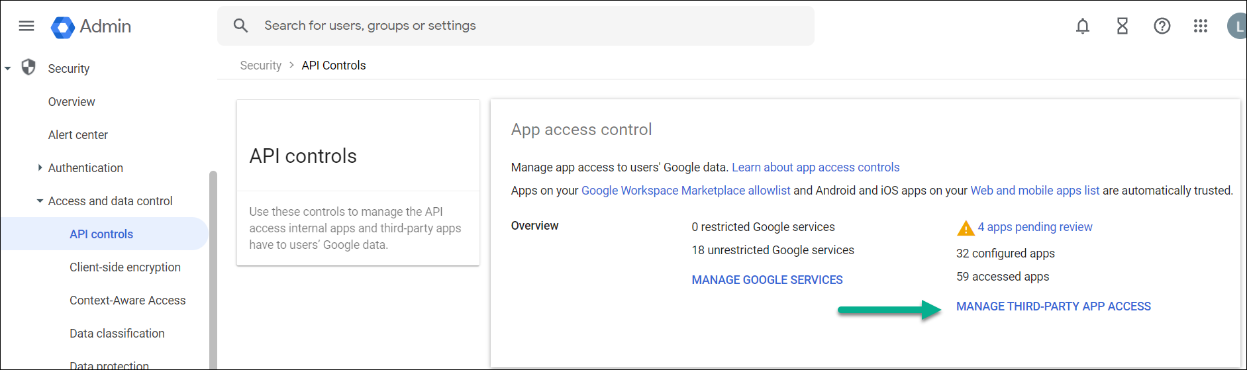
Task: Click the App access control heading
Action: (581, 130)
